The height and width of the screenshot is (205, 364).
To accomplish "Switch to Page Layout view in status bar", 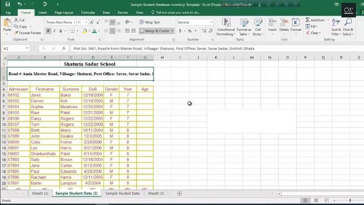I will click(x=316, y=200).
